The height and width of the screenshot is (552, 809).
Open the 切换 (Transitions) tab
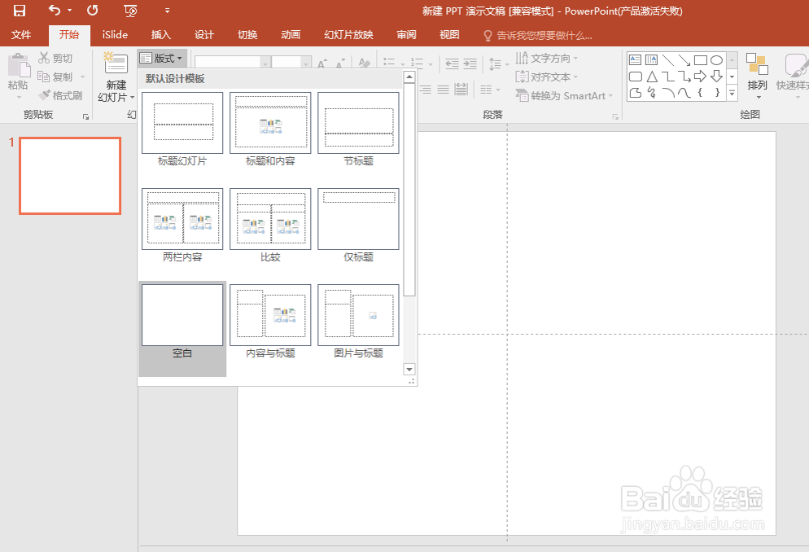247,34
